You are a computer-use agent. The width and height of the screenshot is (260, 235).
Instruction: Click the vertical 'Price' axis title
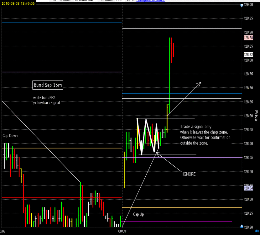click(x=256, y=116)
